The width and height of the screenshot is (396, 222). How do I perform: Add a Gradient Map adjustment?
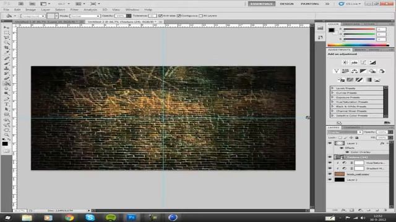click(368, 80)
